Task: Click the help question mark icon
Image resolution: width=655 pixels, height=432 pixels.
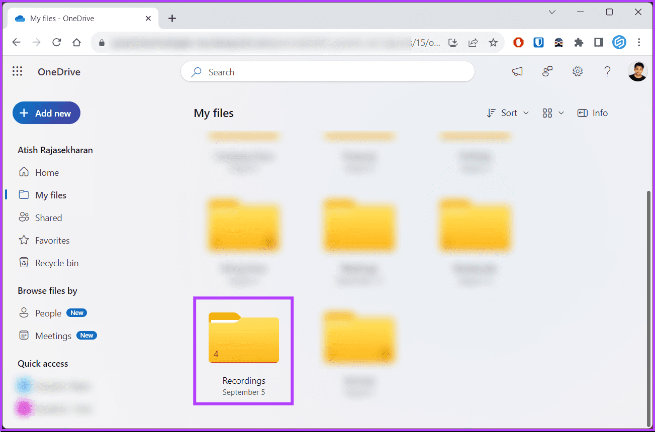Action: coord(607,72)
